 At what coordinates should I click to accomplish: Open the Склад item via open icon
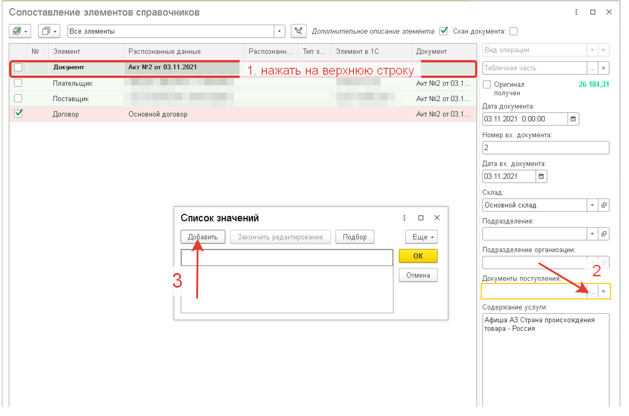(x=604, y=205)
